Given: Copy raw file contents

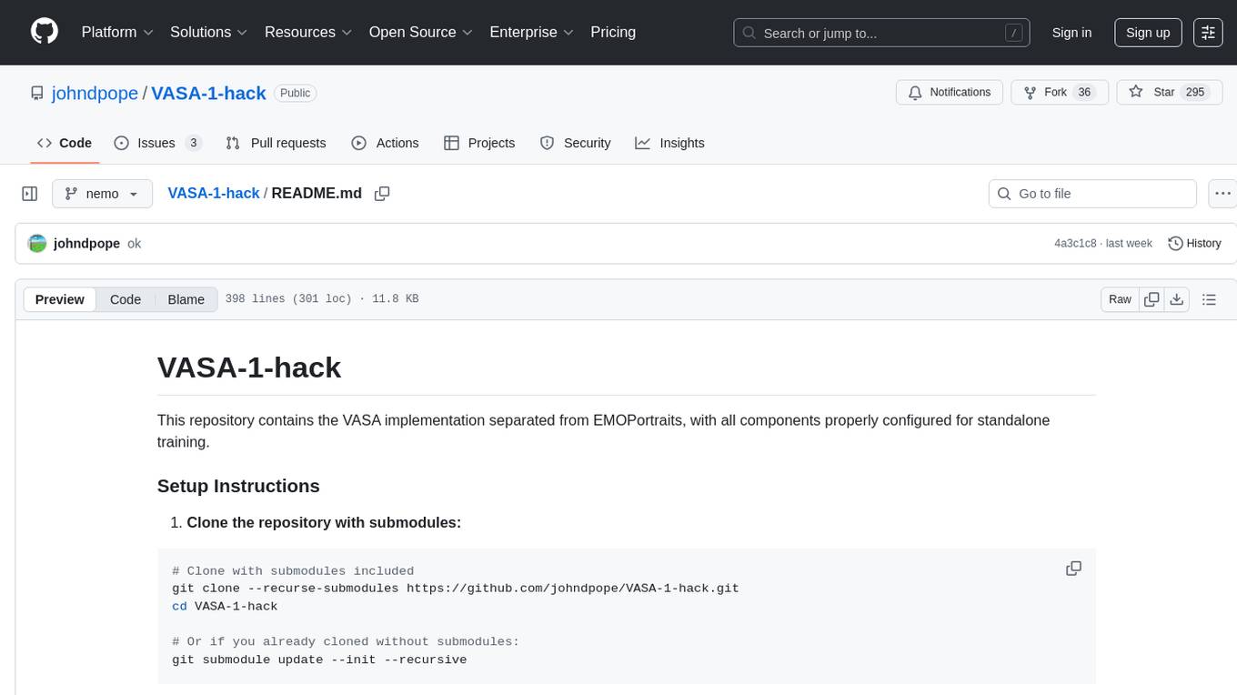Looking at the screenshot, I should pyautogui.click(x=1152, y=299).
